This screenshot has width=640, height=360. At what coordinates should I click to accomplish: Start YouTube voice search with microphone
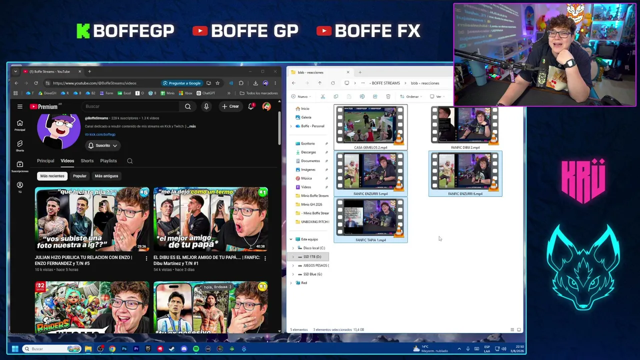click(206, 106)
